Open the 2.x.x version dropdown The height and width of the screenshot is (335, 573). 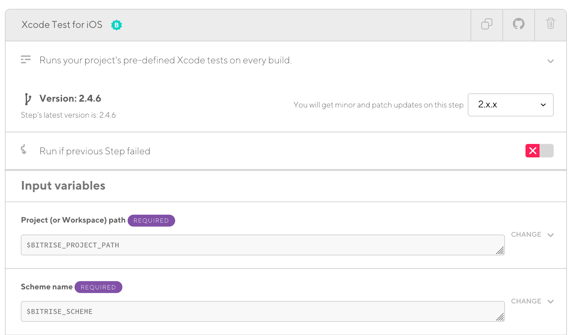coord(510,105)
